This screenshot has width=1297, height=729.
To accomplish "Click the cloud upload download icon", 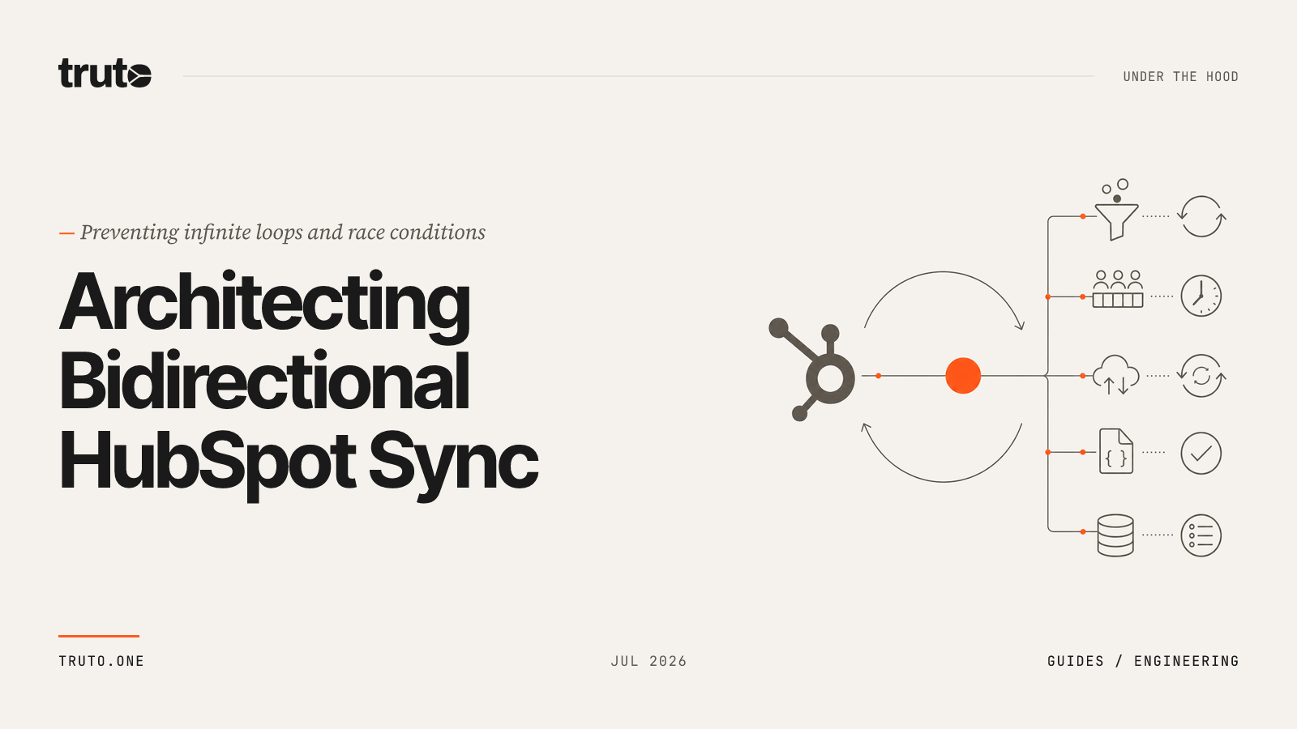I will 1116,375.
